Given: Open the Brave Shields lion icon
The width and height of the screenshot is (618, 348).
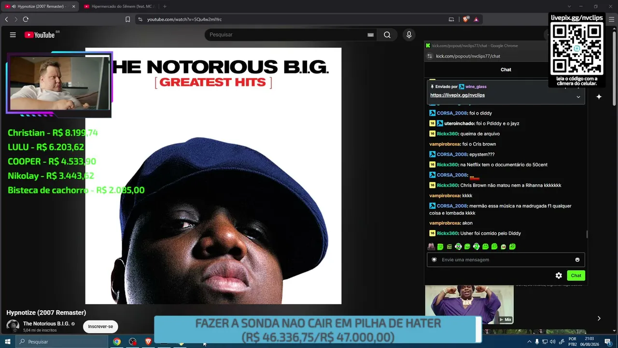Looking at the screenshot, I should 465,19.
